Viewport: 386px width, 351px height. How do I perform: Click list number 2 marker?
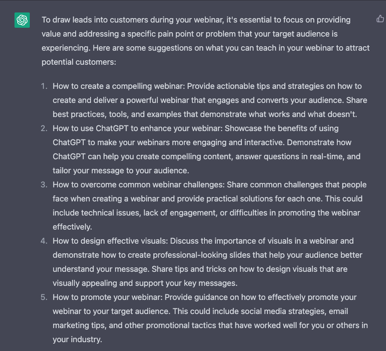(x=44, y=128)
